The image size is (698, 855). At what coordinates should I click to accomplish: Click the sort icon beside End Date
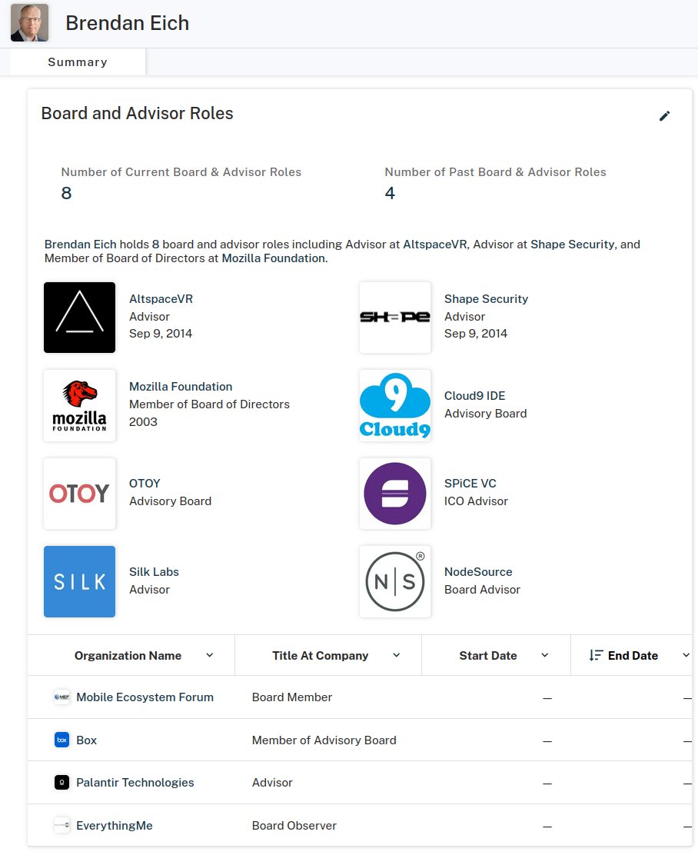[596, 656]
